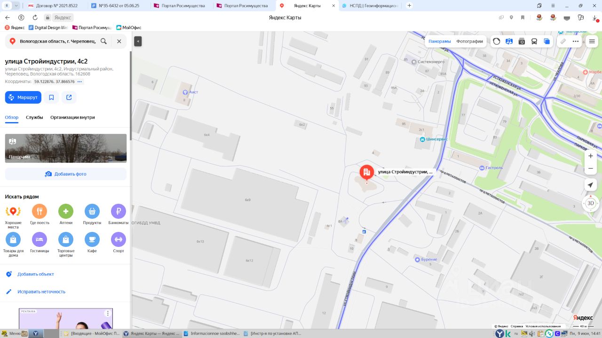The height and width of the screenshot is (338, 602).
Task: Open Digital Design bookmark
Action: (48, 28)
